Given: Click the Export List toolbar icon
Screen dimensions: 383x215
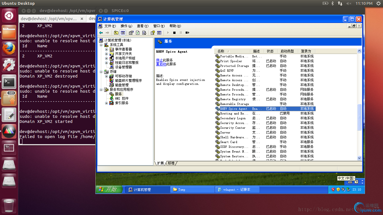Looking at the screenshot, I should pos(144,33).
